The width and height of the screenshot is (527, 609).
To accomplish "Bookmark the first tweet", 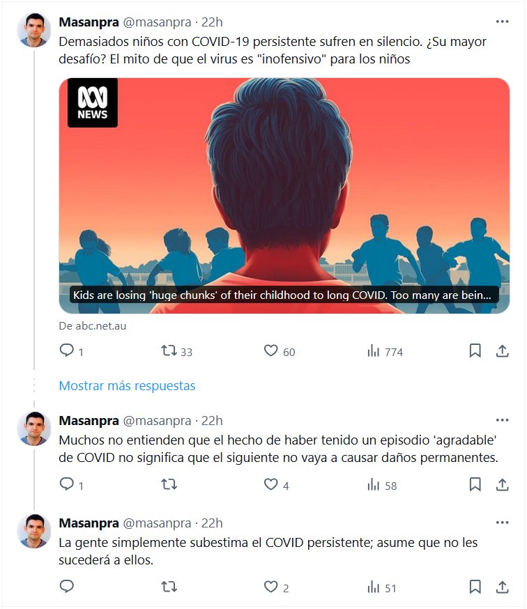I will pyautogui.click(x=475, y=350).
